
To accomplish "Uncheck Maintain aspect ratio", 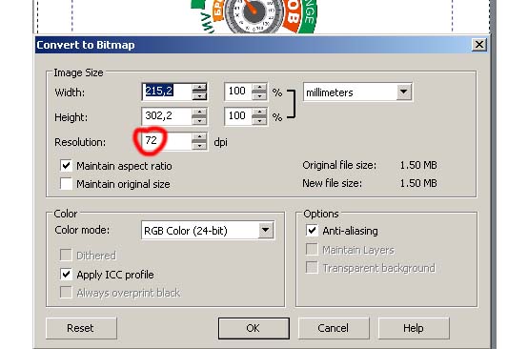I will pyautogui.click(x=66, y=166).
